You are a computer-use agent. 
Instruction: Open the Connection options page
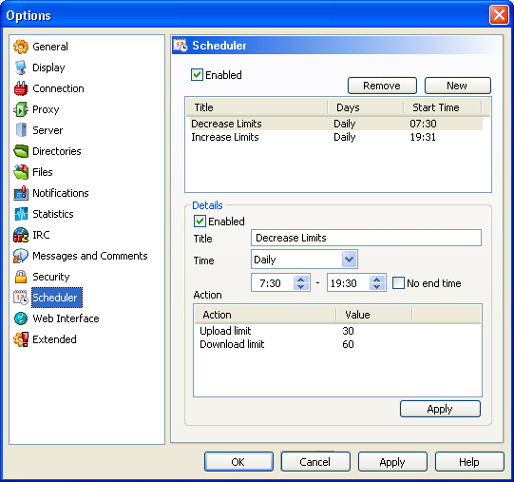point(58,88)
